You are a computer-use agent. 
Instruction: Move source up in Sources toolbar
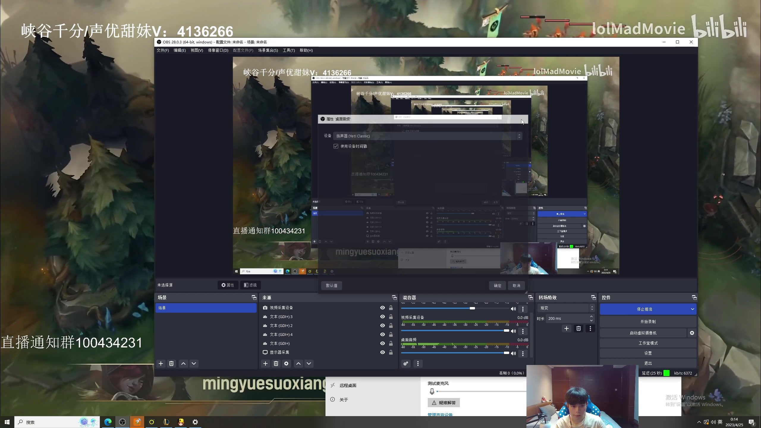click(298, 364)
